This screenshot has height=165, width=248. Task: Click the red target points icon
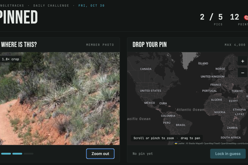point(246,17)
